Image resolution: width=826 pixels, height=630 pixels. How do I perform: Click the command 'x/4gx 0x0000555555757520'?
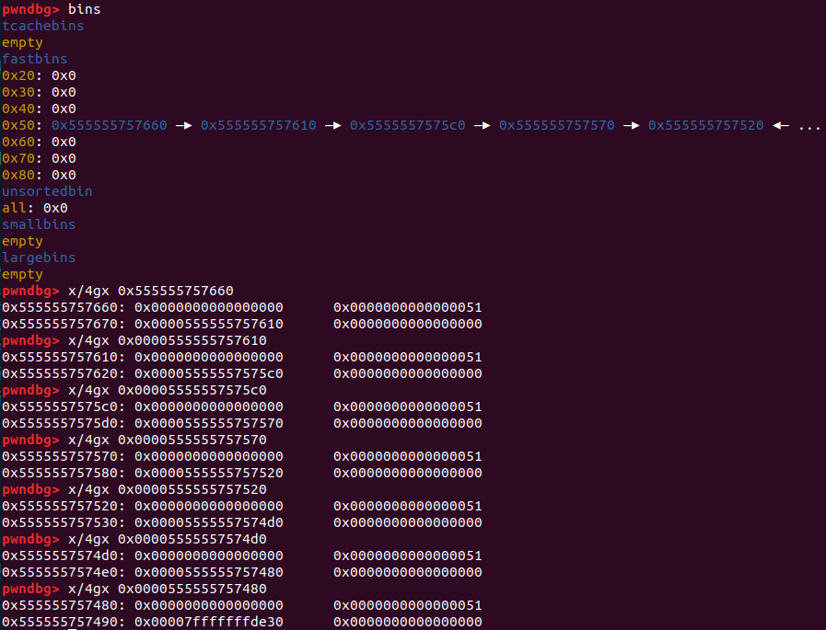168,490
